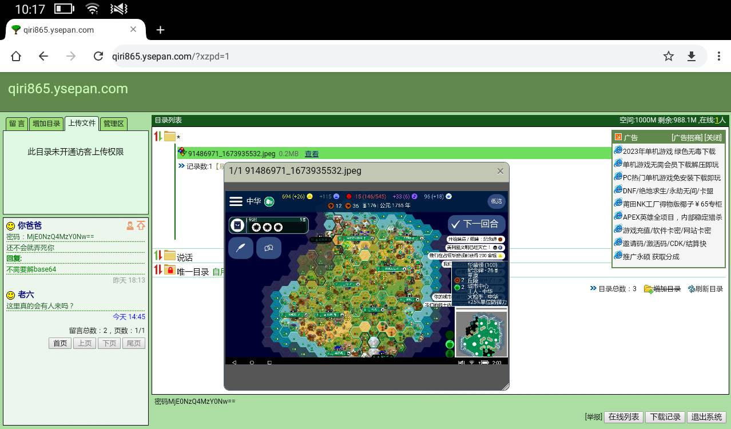Collapse the * root folder
The image size is (731, 429).
tap(170, 137)
